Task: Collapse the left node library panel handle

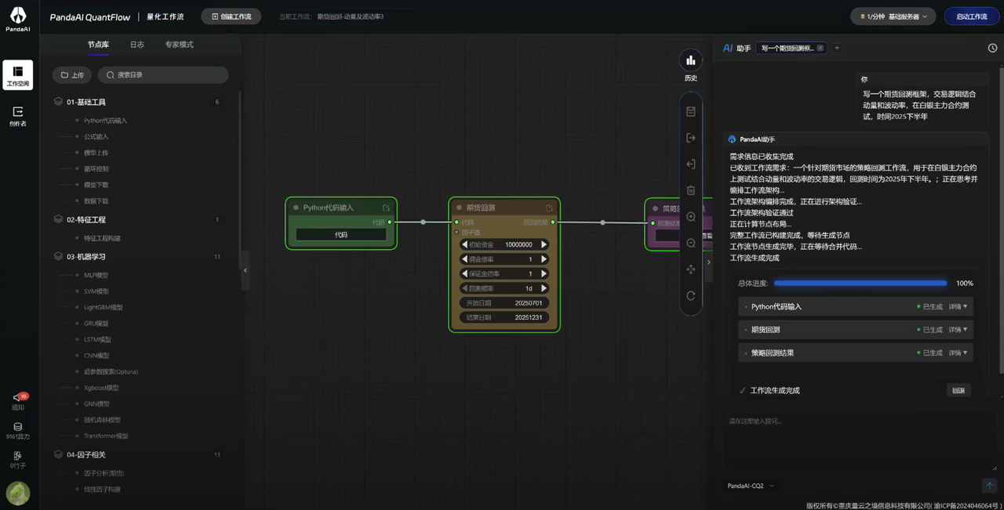Action: (245, 270)
